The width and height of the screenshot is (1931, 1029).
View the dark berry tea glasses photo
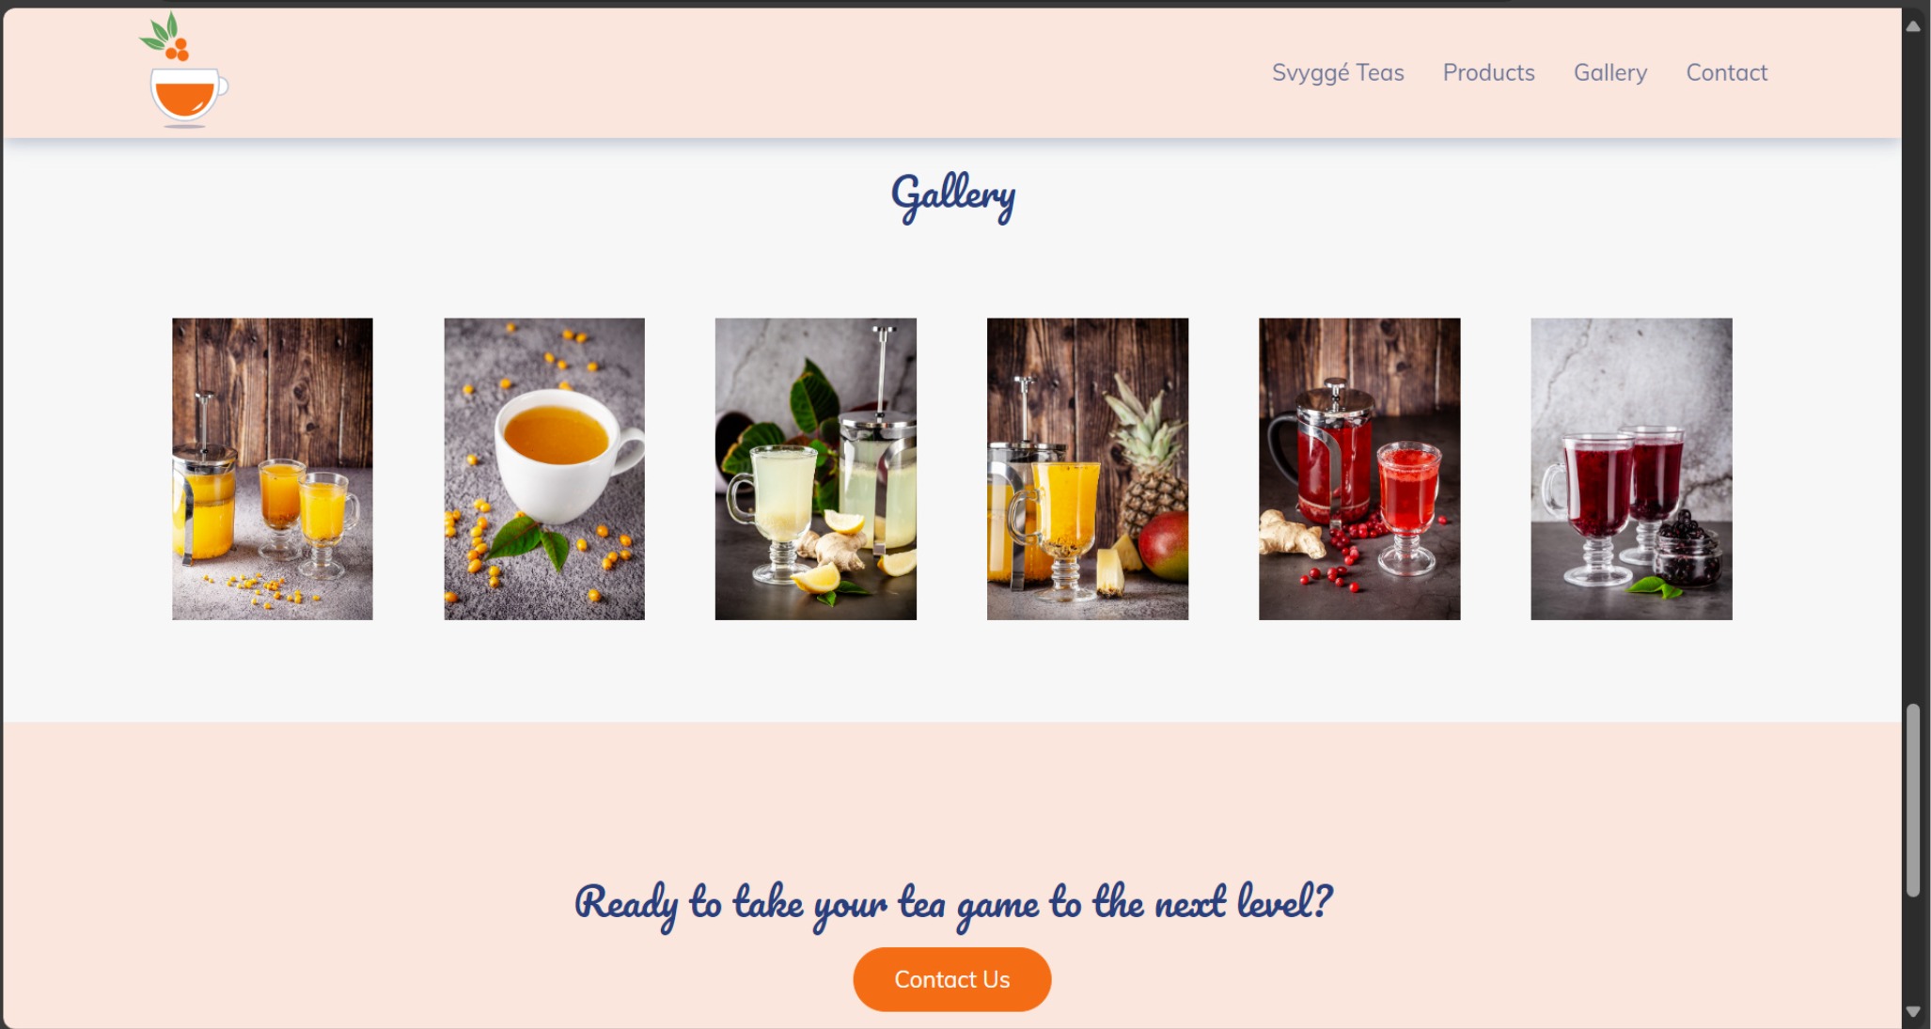1631,469
